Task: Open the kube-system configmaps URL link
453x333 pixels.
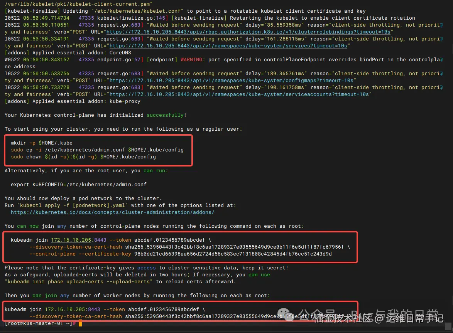Action: [x=232, y=81]
